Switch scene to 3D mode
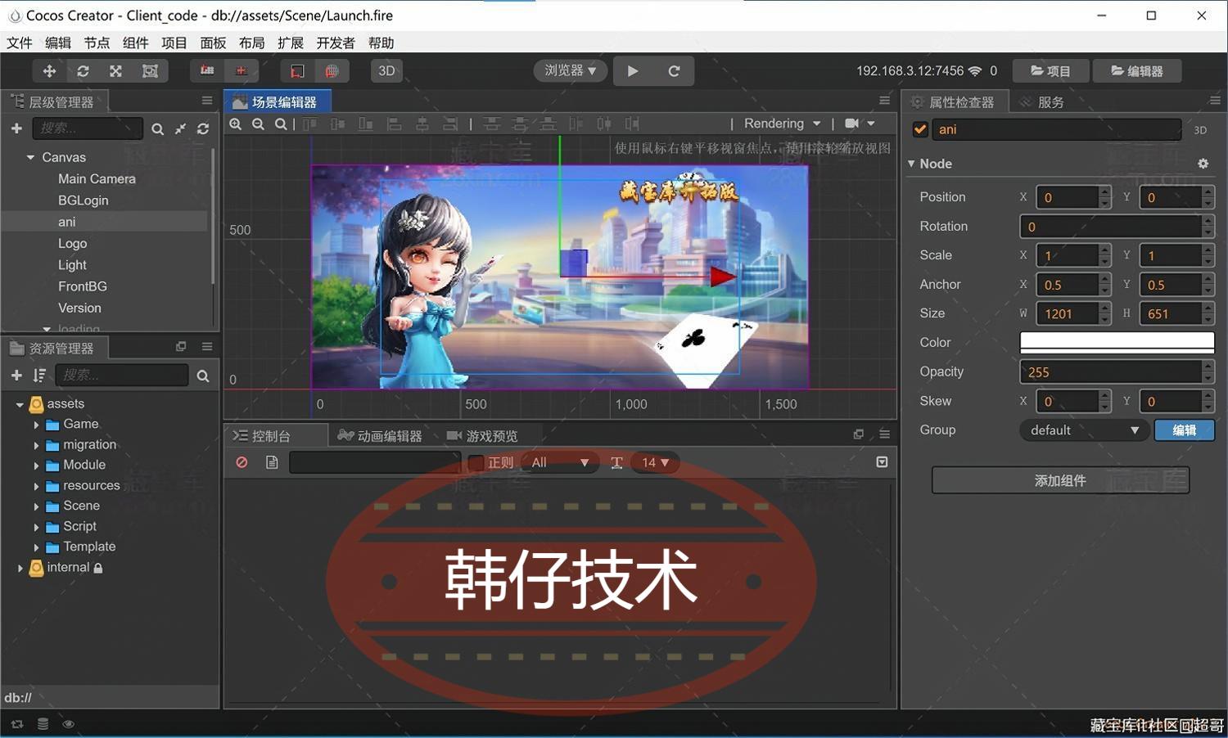The width and height of the screenshot is (1228, 738). [x=386, y=71]
